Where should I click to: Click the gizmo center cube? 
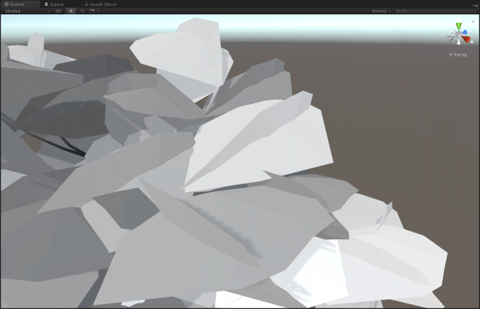point(458,36)
